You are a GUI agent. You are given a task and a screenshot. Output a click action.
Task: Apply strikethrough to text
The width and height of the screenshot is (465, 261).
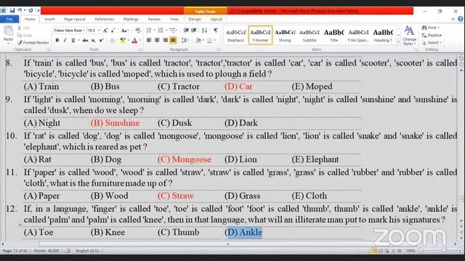point(86,41)
